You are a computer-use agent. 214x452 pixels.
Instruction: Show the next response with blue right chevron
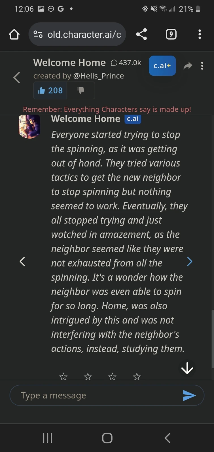(190, 261)
